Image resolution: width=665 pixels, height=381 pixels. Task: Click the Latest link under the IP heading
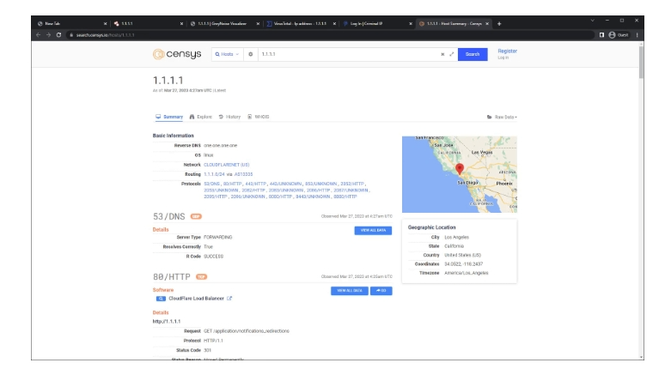click(x=221, y=91)
